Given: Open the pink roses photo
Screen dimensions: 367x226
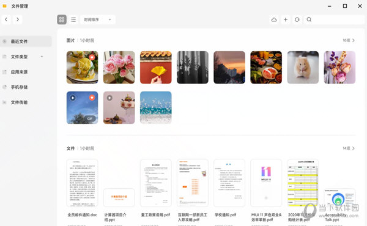Looking at the screenshot, I should (119, 68).
